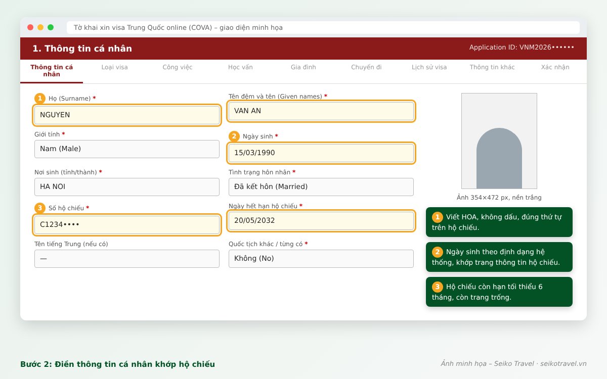The width and height of the screenshot is (607, 379).
Task: Switch to the Công việc tab
Action: (x=177, y=67)
